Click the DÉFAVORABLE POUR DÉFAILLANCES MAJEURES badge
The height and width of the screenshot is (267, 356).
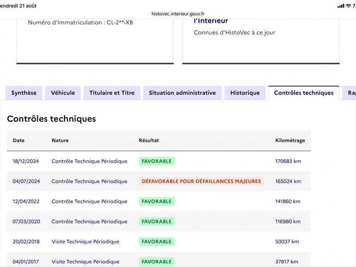(202, 181)
